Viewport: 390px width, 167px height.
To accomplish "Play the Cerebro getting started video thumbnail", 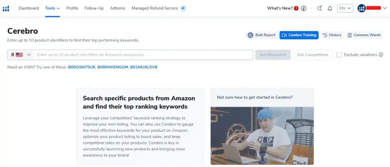I will [262, 135].
